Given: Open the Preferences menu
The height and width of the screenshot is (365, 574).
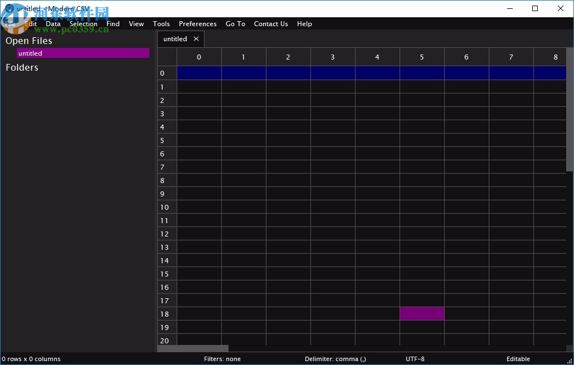Looking at the screenshot, I should point(197,24).
